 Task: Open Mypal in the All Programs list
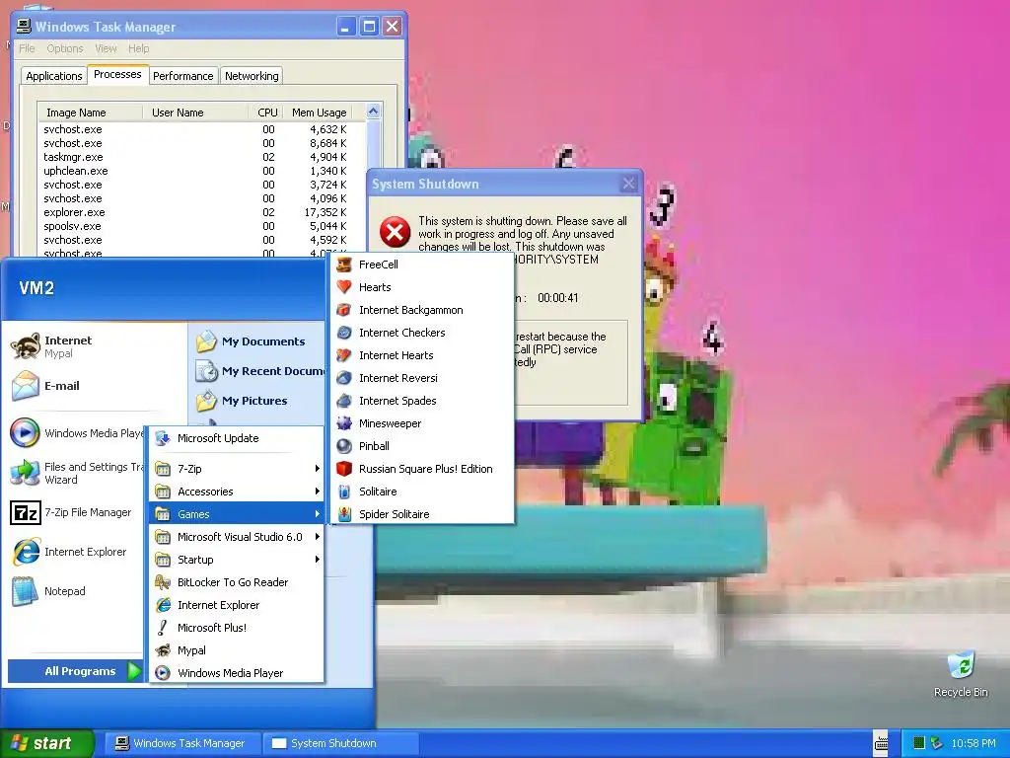click(x=237, y=650)
